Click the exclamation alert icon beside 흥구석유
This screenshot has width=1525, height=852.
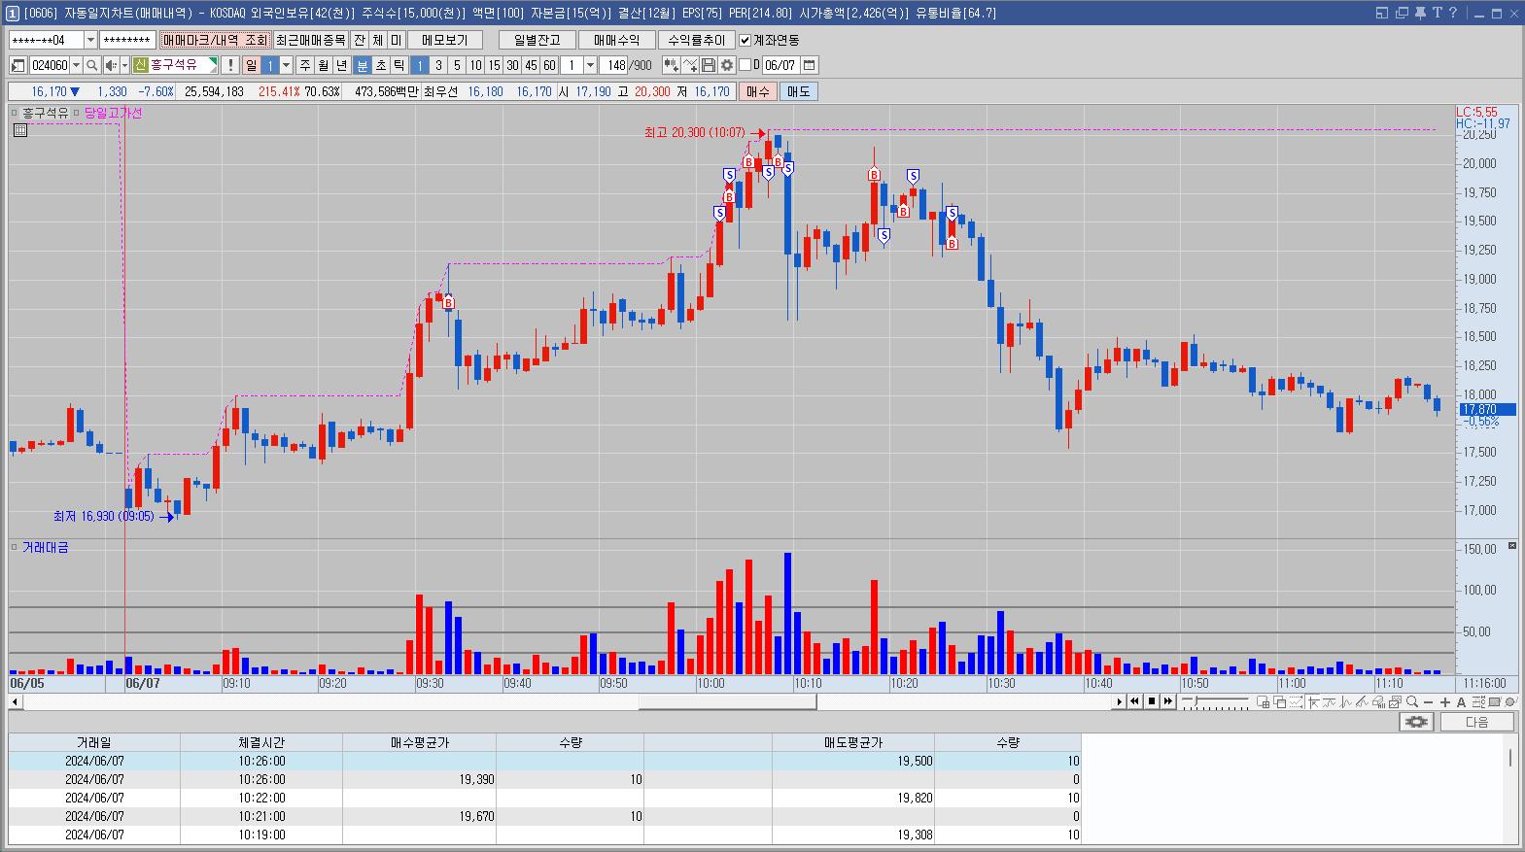tap(230, 65)
